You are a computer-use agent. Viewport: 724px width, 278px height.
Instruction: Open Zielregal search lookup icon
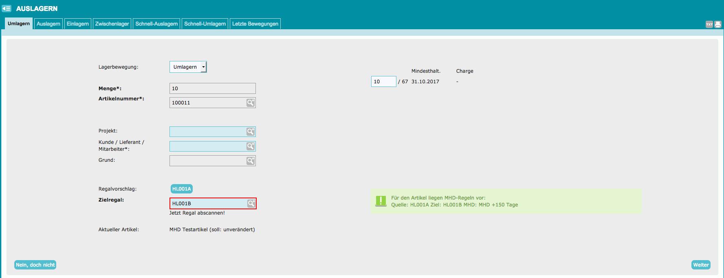[251, 203]
